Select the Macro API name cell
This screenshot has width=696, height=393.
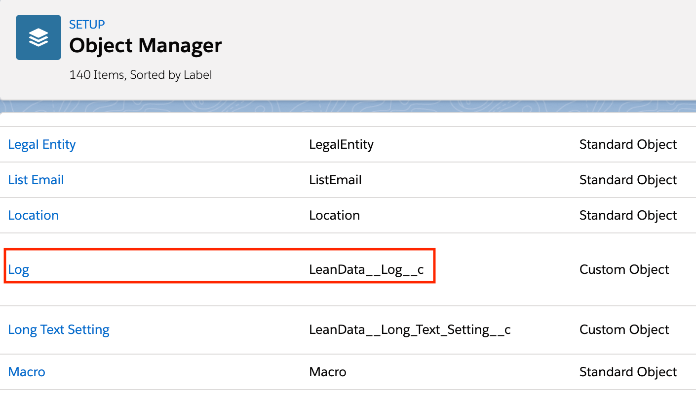328,372
